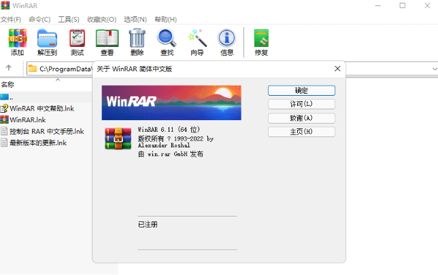This screenshot has height=275, width=438.
Task: Maximize the WinRAR main window
Action: 403,5
